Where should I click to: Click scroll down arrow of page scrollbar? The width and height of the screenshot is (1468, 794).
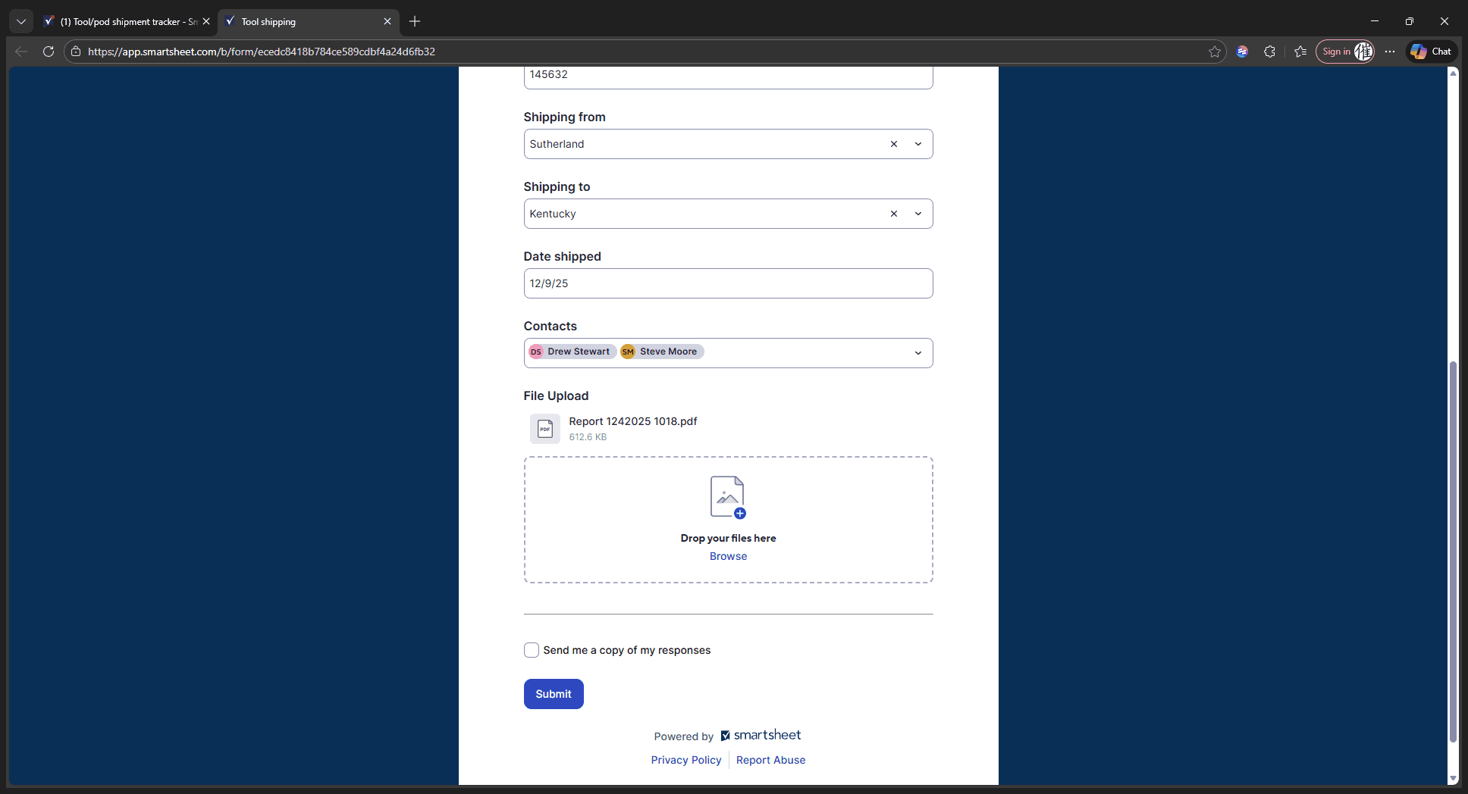pyautogui.click(x=1453, y=778)
